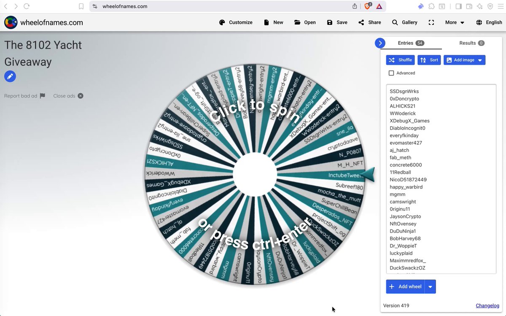This screenshot has height=316, width=506.
Task: Open the English language selector
Action: click(x=489, y=22)
